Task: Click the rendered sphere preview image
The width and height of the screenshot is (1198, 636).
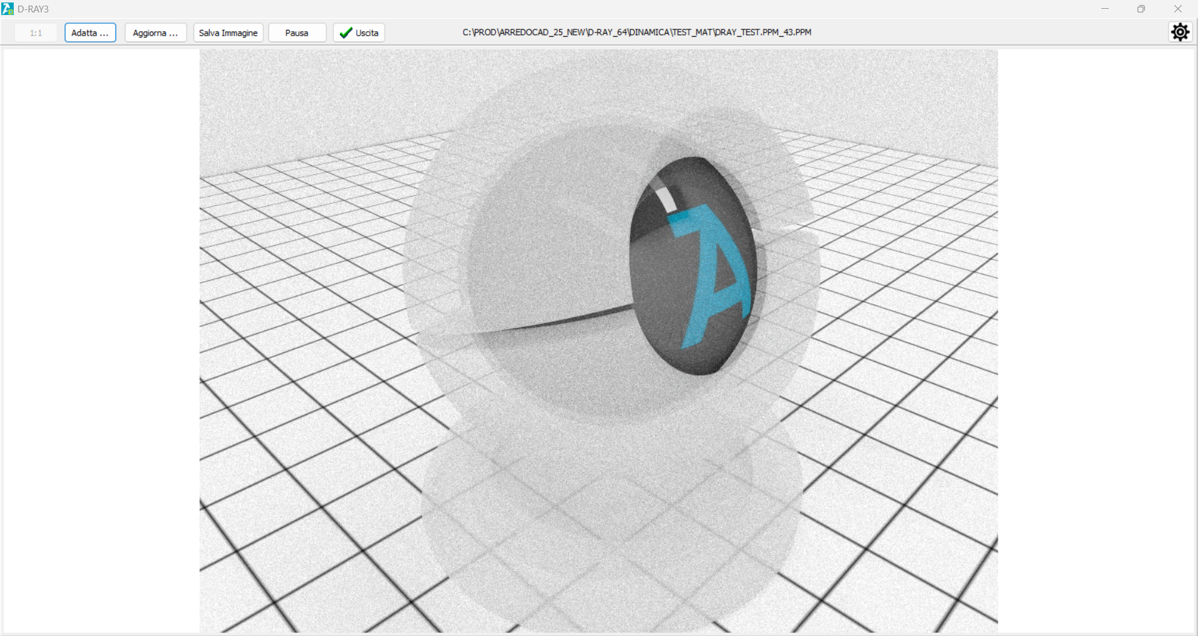Action: (598, 341)
